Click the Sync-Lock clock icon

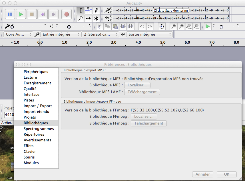coord(162,27)
